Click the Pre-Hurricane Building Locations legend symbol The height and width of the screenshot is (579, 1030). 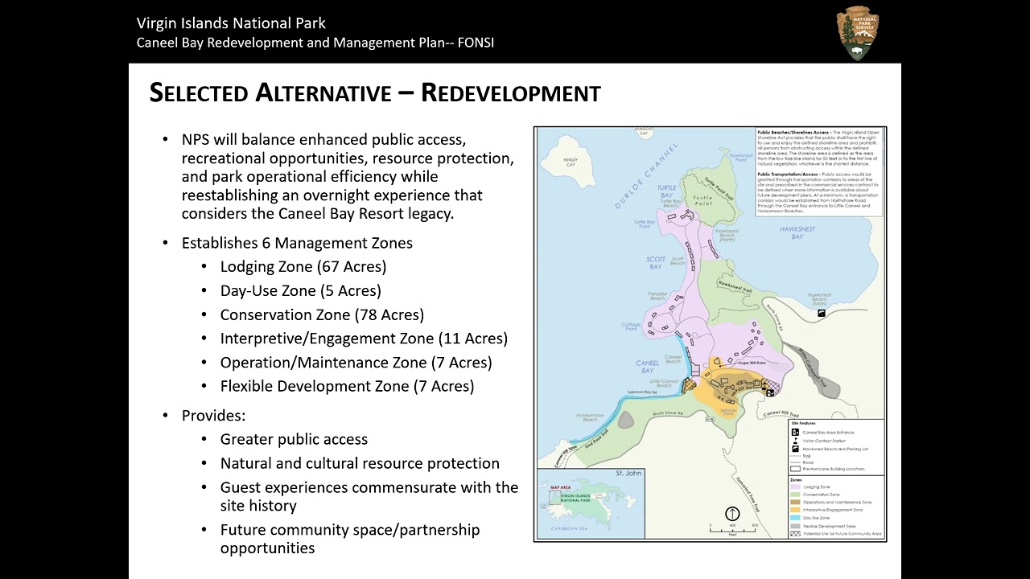(795, 469)
